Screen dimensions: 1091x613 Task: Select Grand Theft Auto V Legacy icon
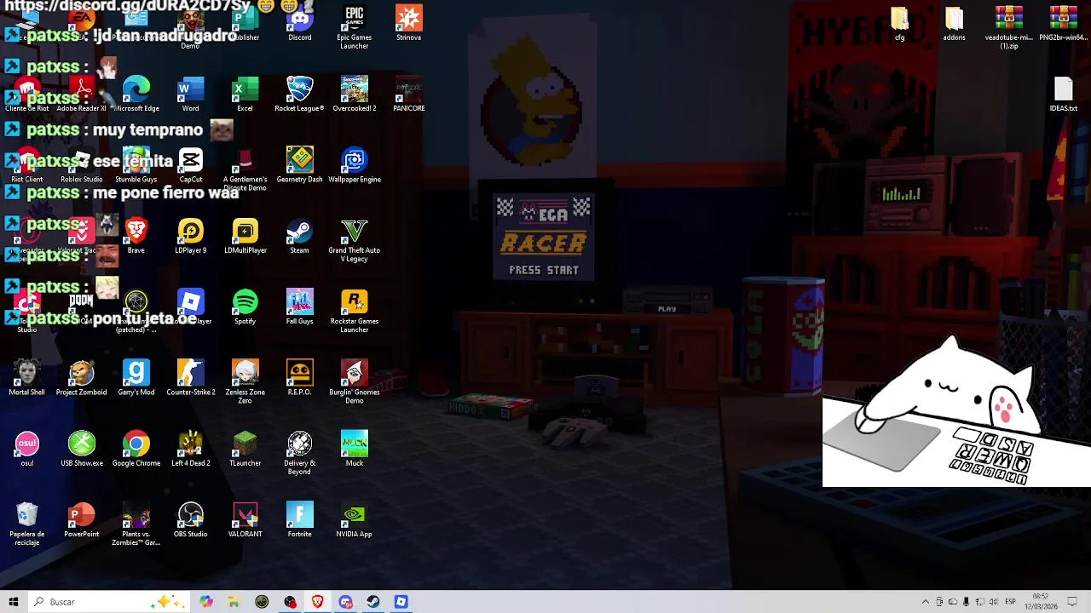click(x=354, y=240)
